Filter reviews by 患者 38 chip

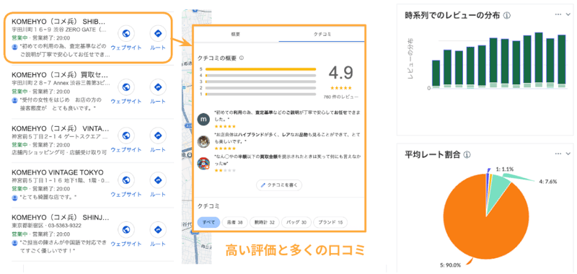point(235,223)
